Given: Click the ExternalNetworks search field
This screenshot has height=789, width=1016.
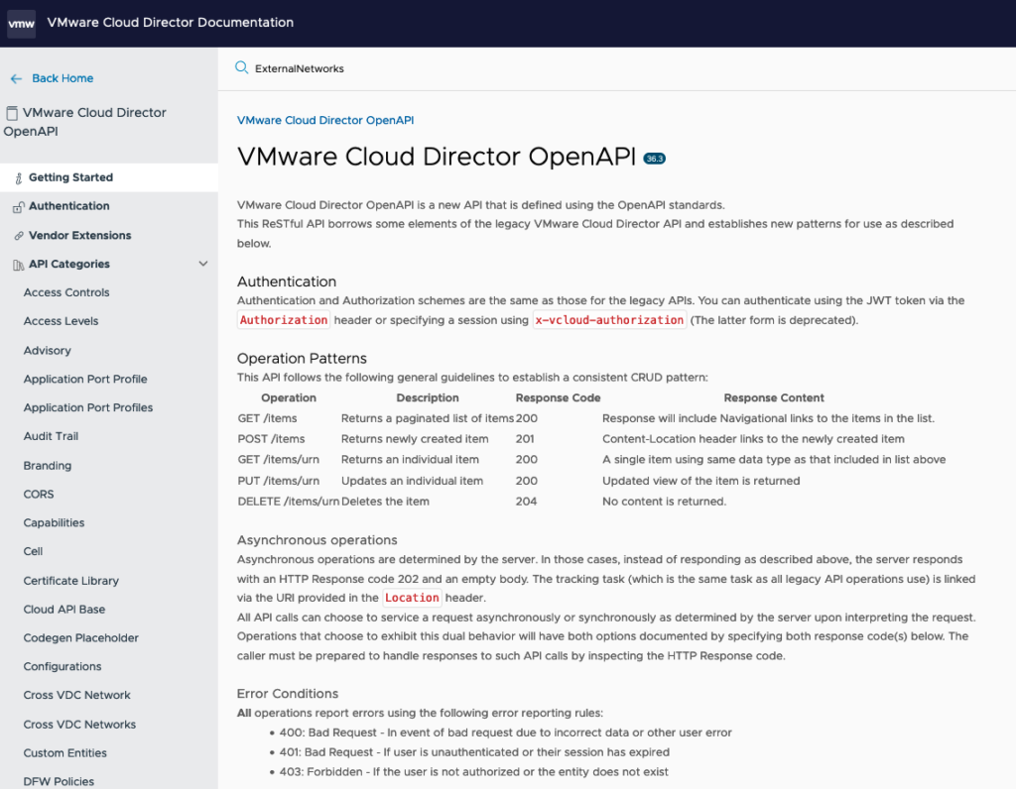Looking at the screenshot, I should pos(615,68).
